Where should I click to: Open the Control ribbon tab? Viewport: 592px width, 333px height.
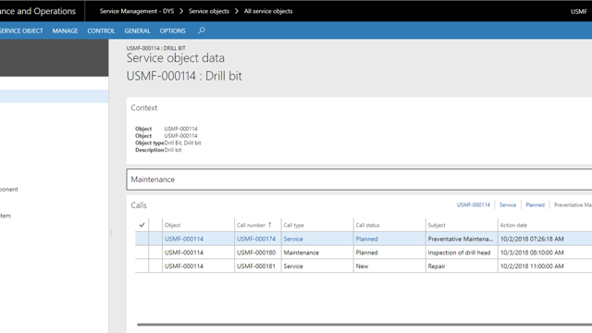pos(101,31)
